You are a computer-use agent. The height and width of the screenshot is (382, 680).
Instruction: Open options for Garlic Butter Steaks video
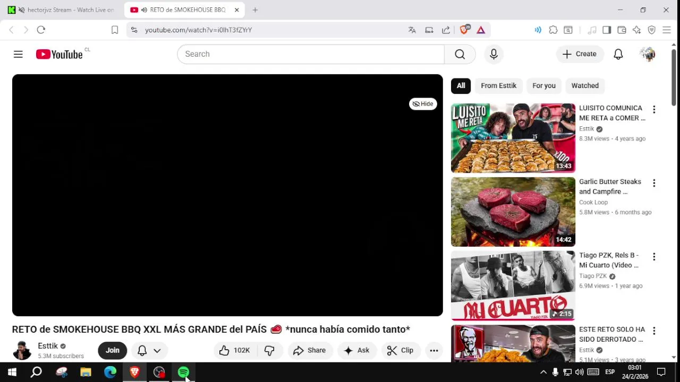(654, 183)
